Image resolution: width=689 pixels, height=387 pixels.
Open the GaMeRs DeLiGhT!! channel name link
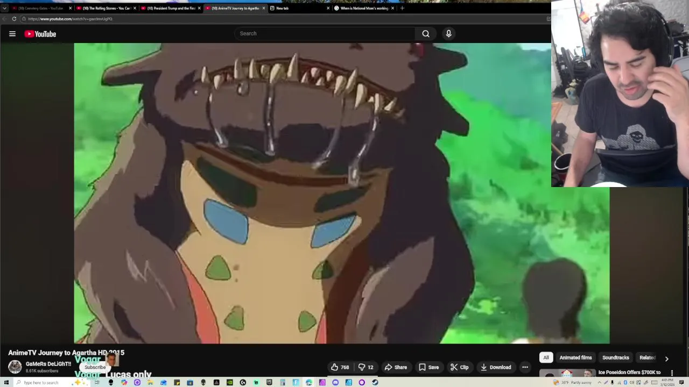(x=48, y=364)
